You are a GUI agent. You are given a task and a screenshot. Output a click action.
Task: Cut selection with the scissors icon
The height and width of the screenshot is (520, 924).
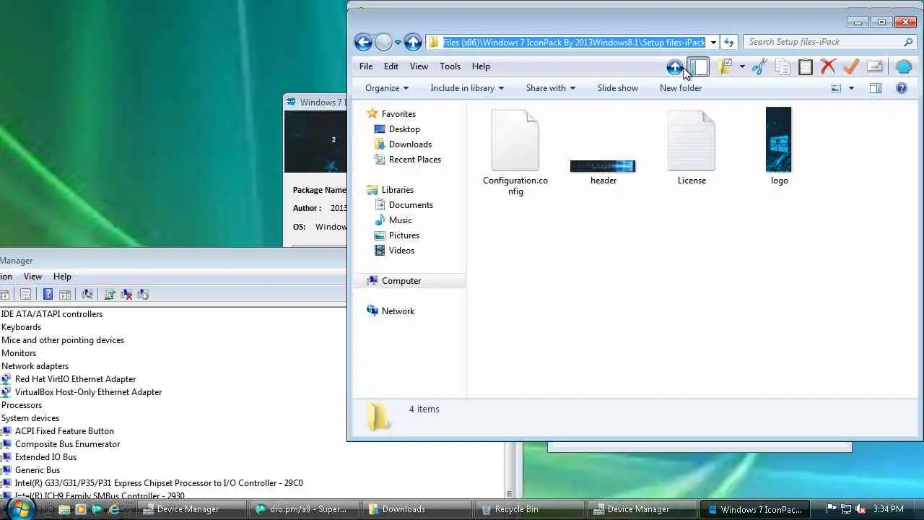click(x=759, y=67)
